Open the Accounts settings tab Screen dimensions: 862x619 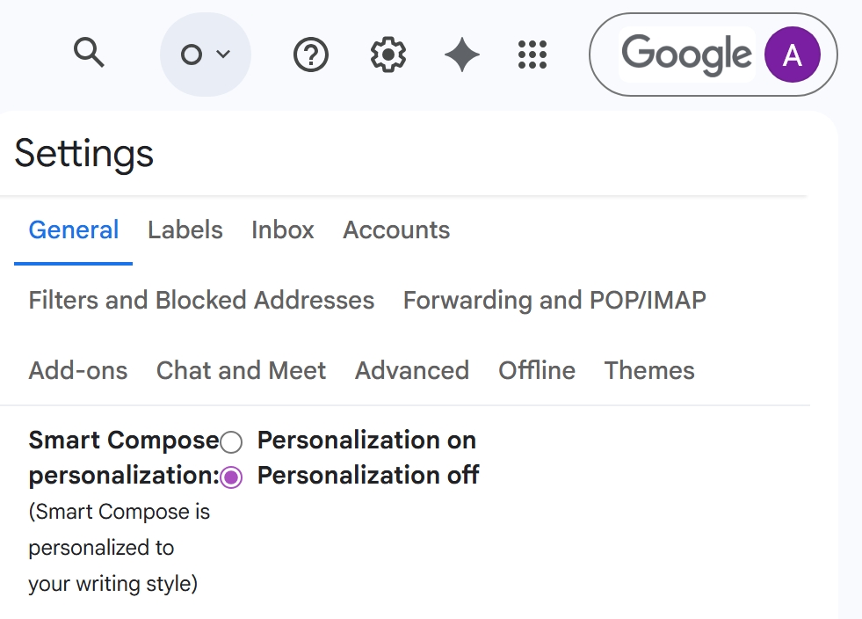(396, 230)
